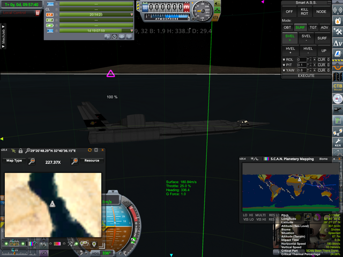Turn Smart A.S.S. OFF
This screenshot has width=343, height=257.
pos(289,12)
